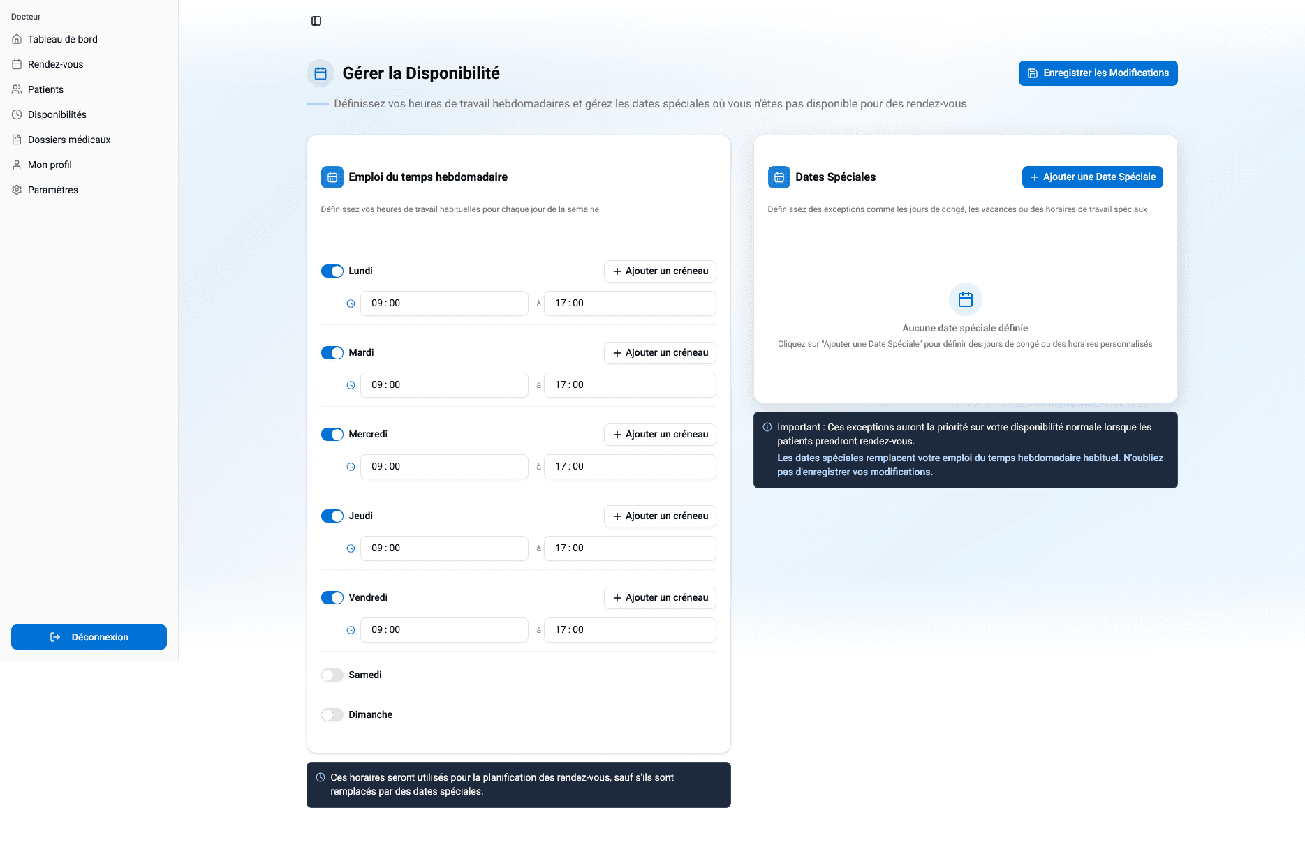Click the clock icon next to Lundi start time
This screenshot has width=1305, height=847.
click(351, 303)
